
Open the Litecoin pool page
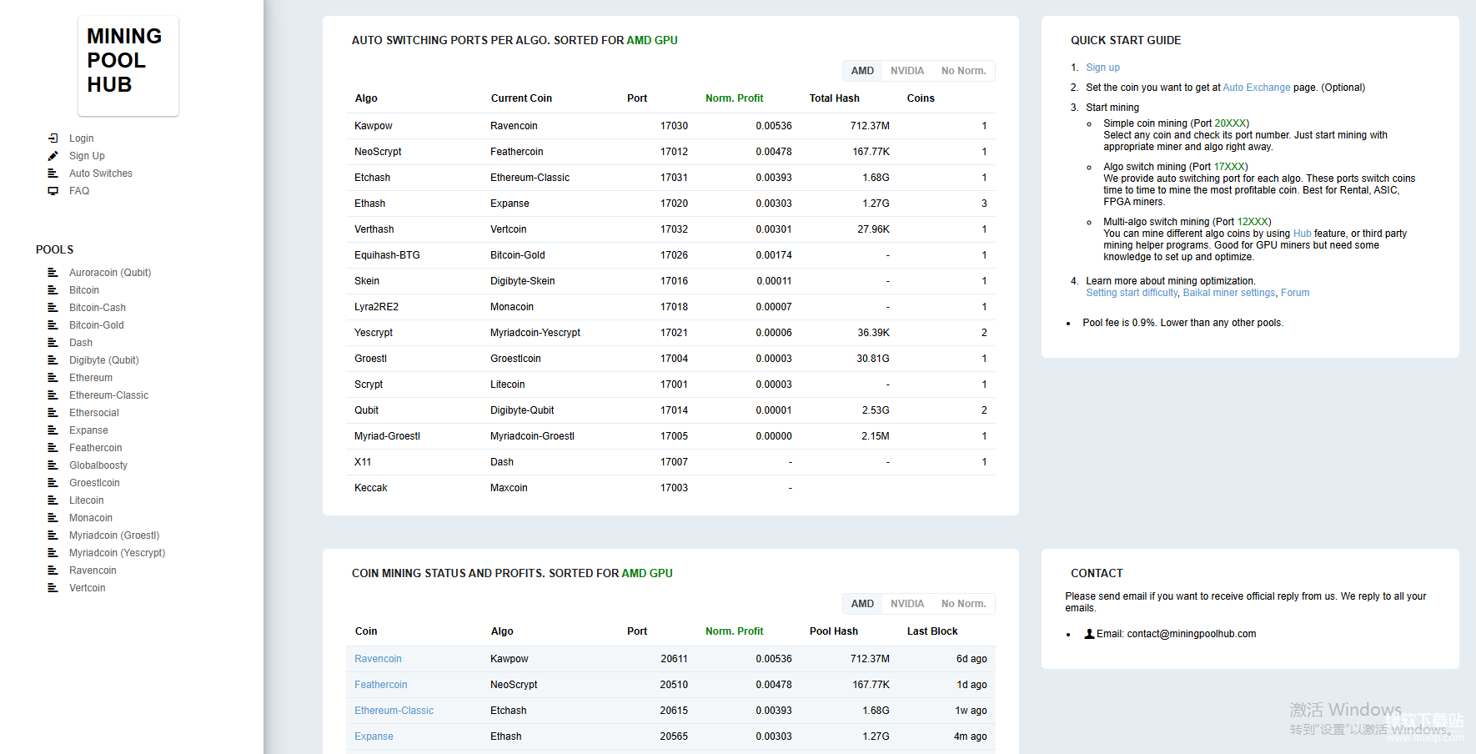pos(87,500)
